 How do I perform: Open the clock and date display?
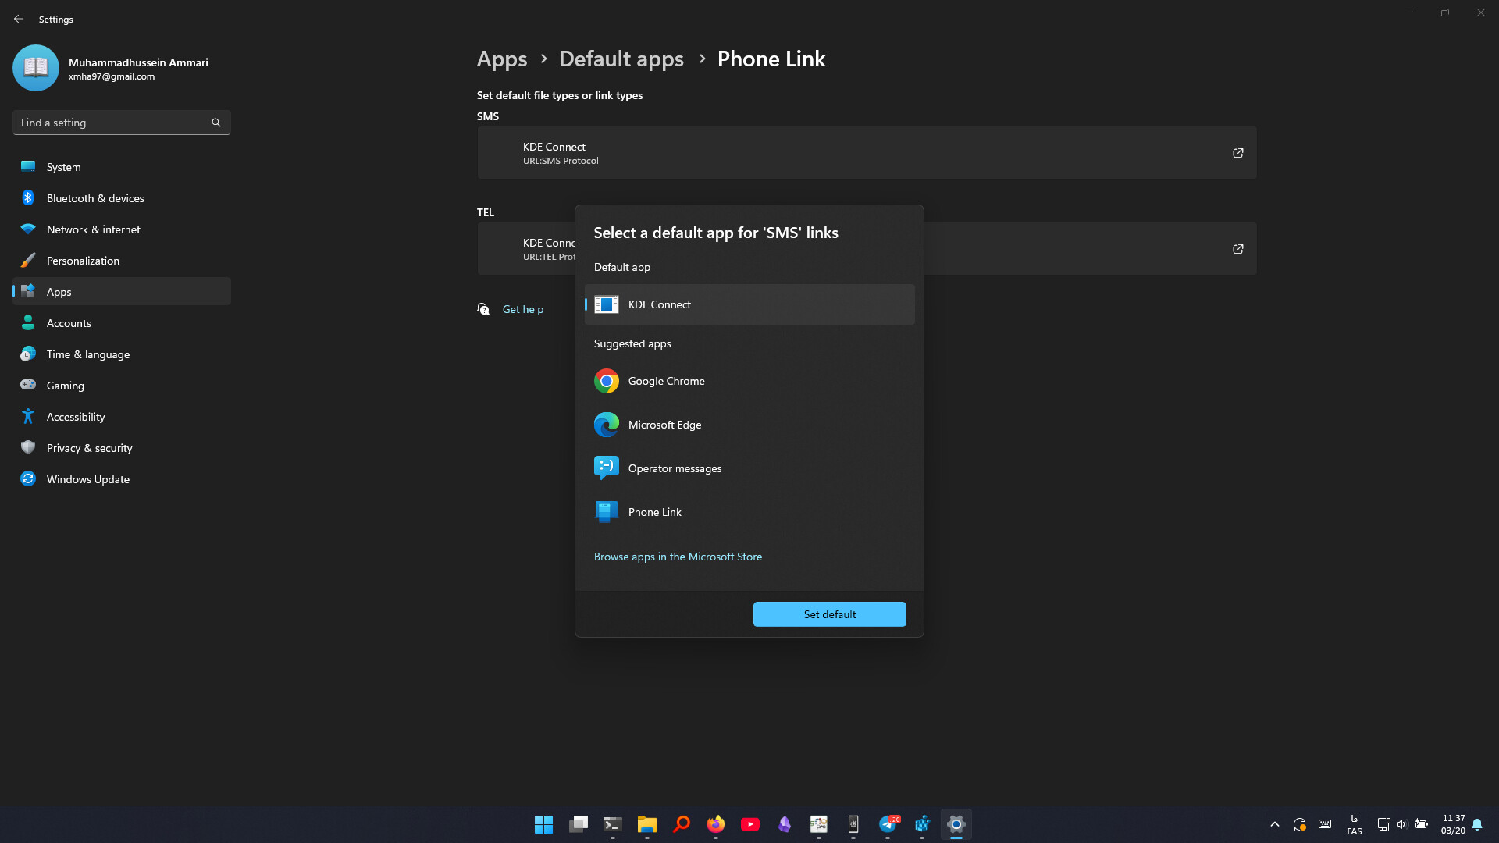(1453, 824)
